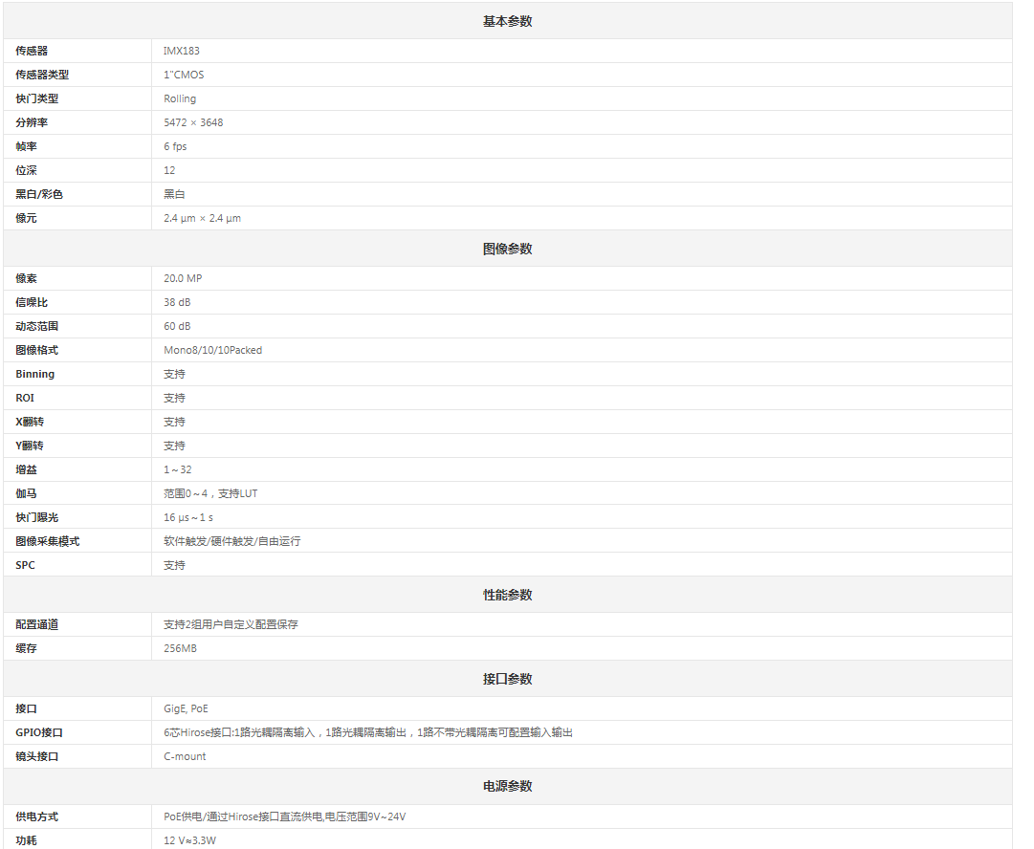This screenshot has width=1034, height=849.
Task: Click the 软件触发/硬件触发/自由运行 text
Action: tap(231, 541)
